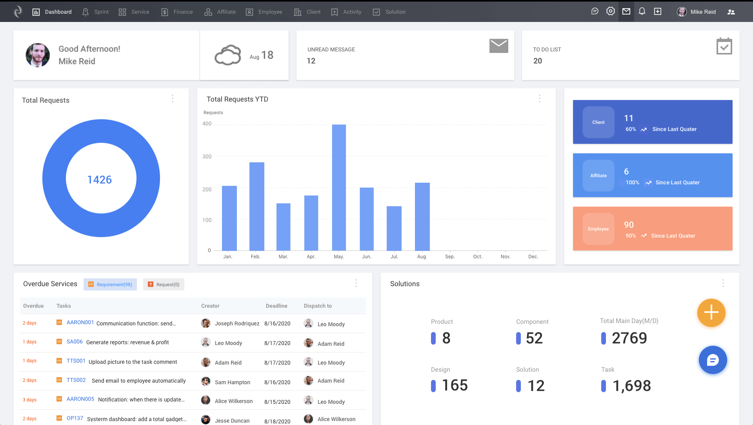Image resolution: width=753 pixels, height=425 pixels.
Task: Click the to-do list calendar check icon
Action: (724, 46)
